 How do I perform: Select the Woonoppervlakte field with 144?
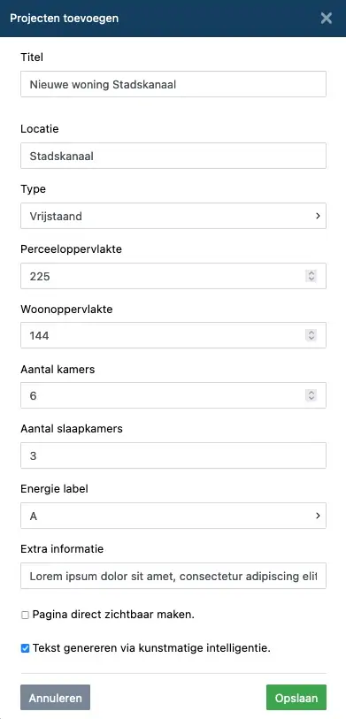point(173,336)
